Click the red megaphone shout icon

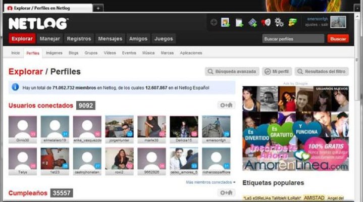(x=266, y=22)
